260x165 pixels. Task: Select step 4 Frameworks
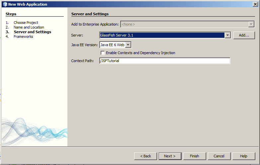coord(23,37)
